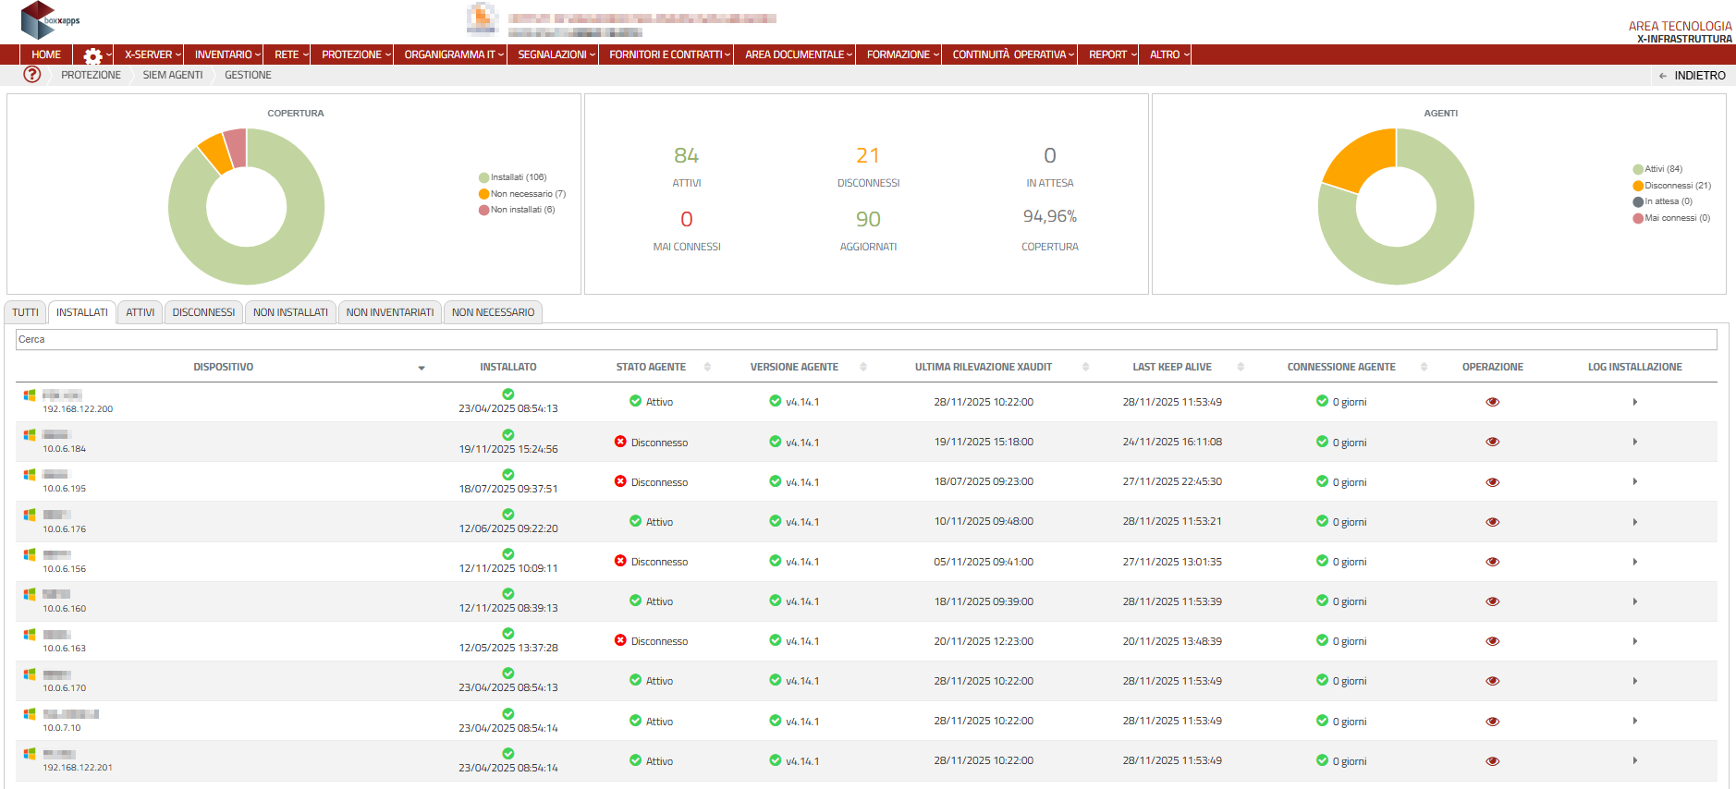Expand installation log for 10.0.6.156
Screen dimensions: 1736x789
click(1634, 562)
